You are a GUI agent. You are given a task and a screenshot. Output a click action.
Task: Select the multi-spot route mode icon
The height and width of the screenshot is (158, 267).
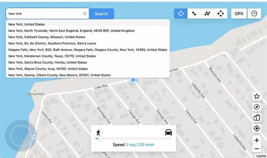click(207, 14)
